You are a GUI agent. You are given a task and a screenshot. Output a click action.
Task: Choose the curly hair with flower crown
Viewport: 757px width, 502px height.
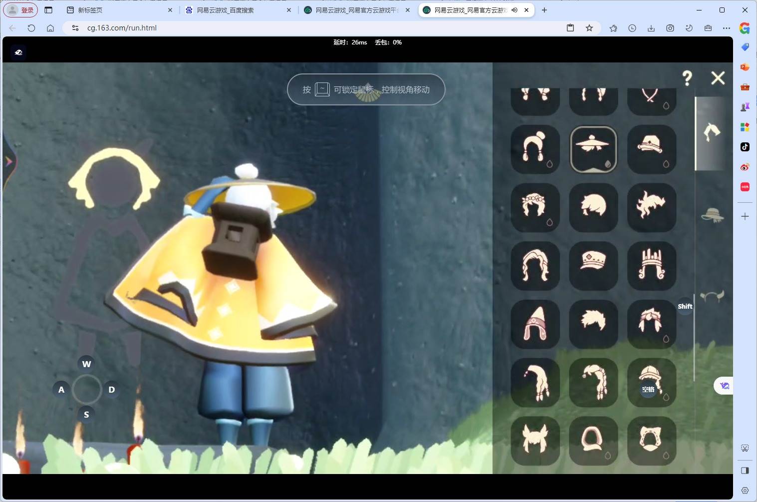(x=535, y=207)
